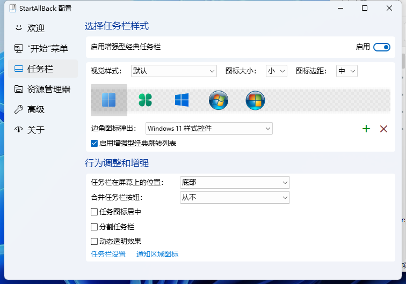This screenshot has width=406, height=284.
Task: Open the 图标大小 dropdown
Action: pyautogui.click(x=277, y=71)
